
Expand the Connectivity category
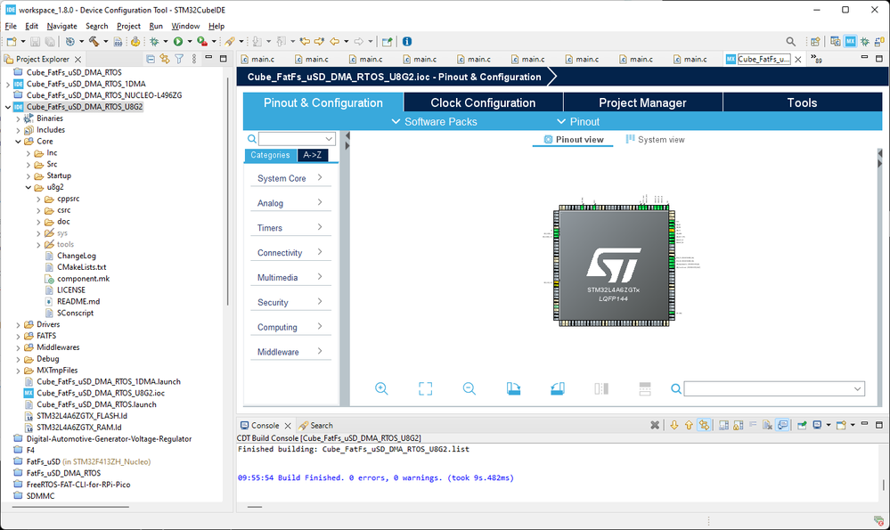(x=290, y=252)
